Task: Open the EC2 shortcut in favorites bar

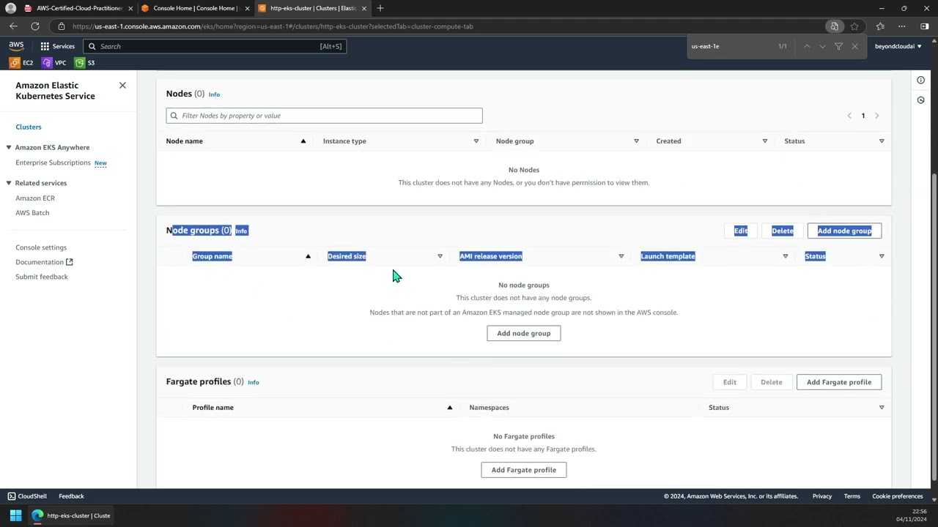Action: coord(21,63)
